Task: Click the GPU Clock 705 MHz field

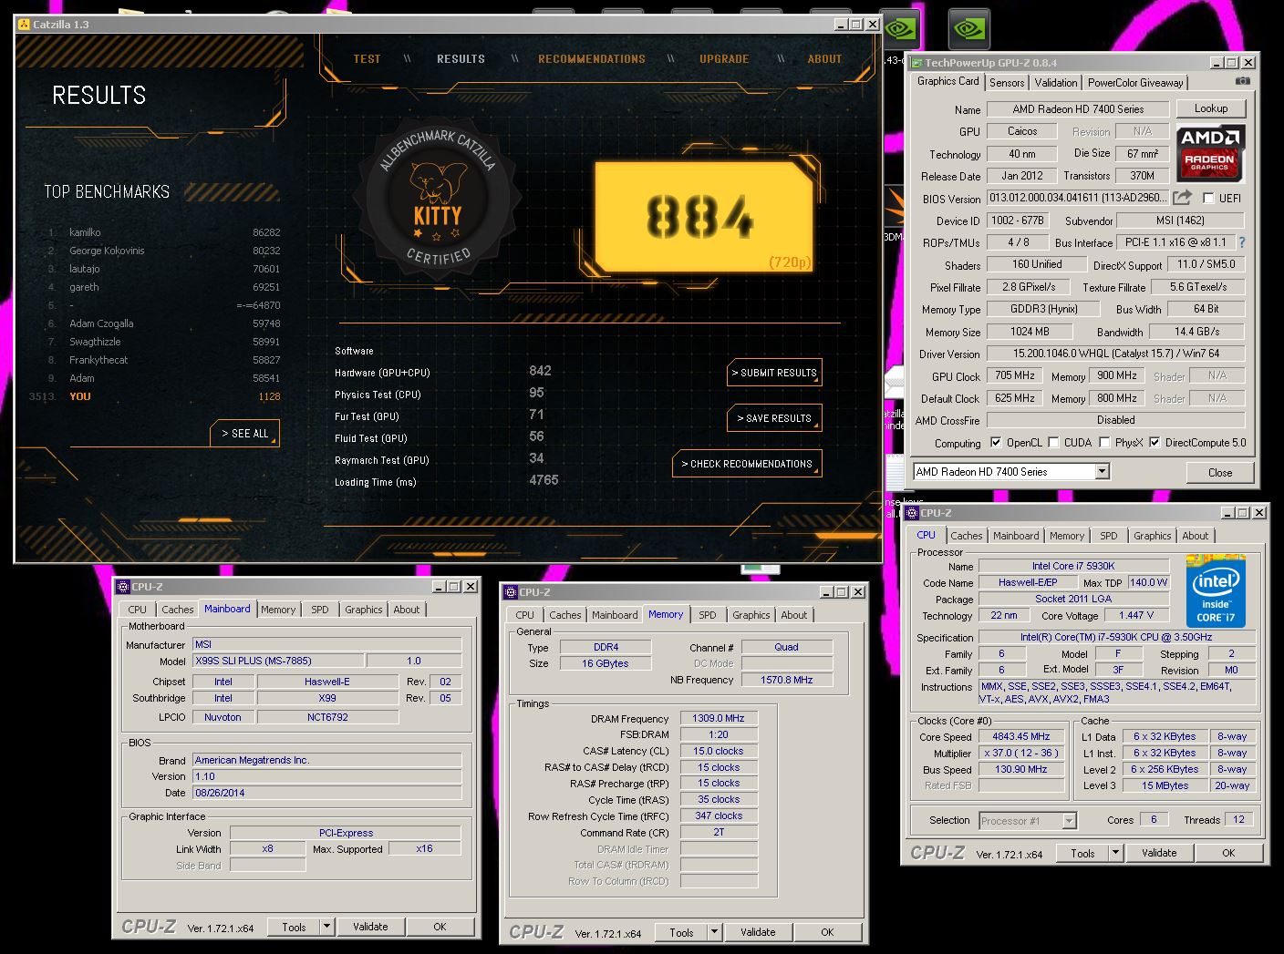Action: point(1015,375)
